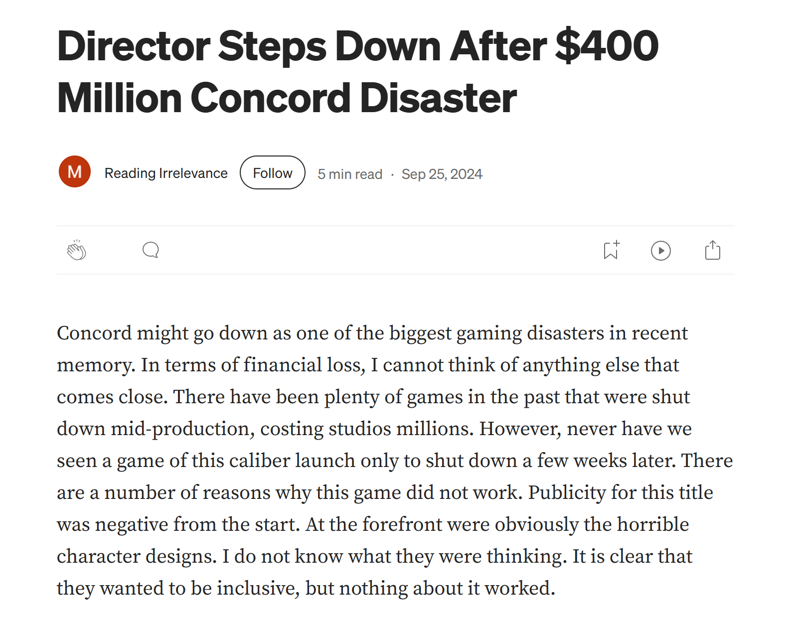This screenshot has width=795, height=629.
Task: Clap for this Concord article
Action: click(x=77, y=250)
